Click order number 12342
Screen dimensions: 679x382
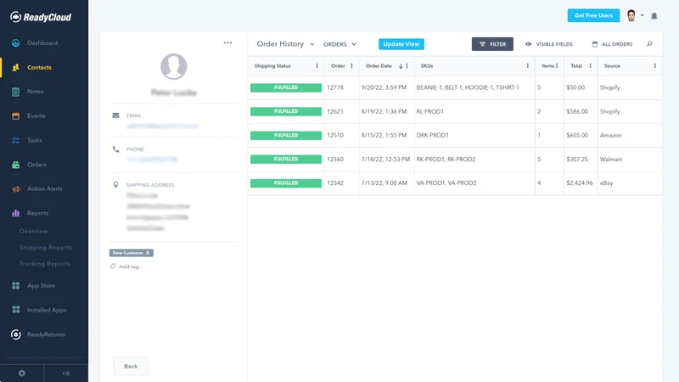pyautogui.click(x=335, y=183)
